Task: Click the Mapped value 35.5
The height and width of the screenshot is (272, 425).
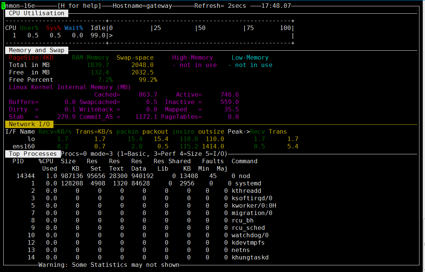Action: (232, 110)
